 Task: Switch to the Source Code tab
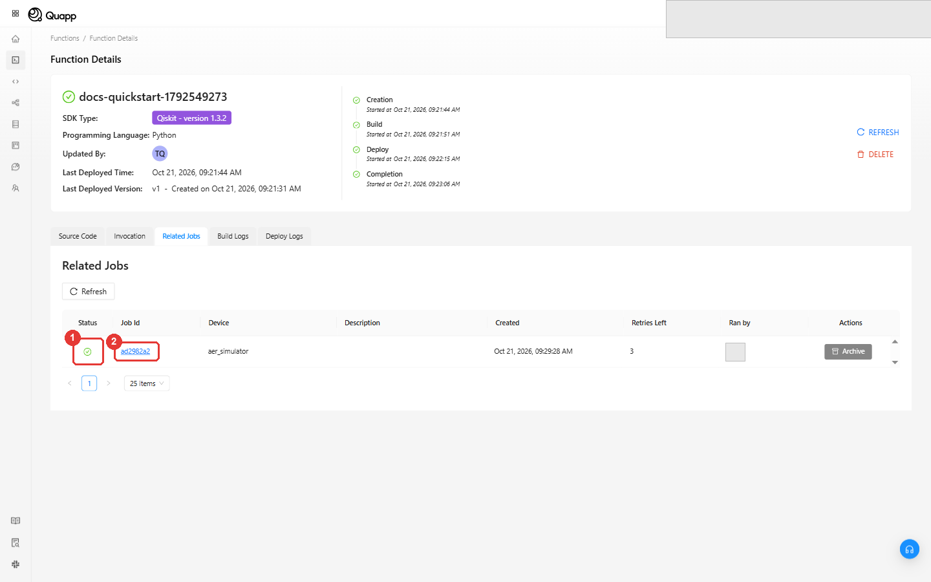78,236
